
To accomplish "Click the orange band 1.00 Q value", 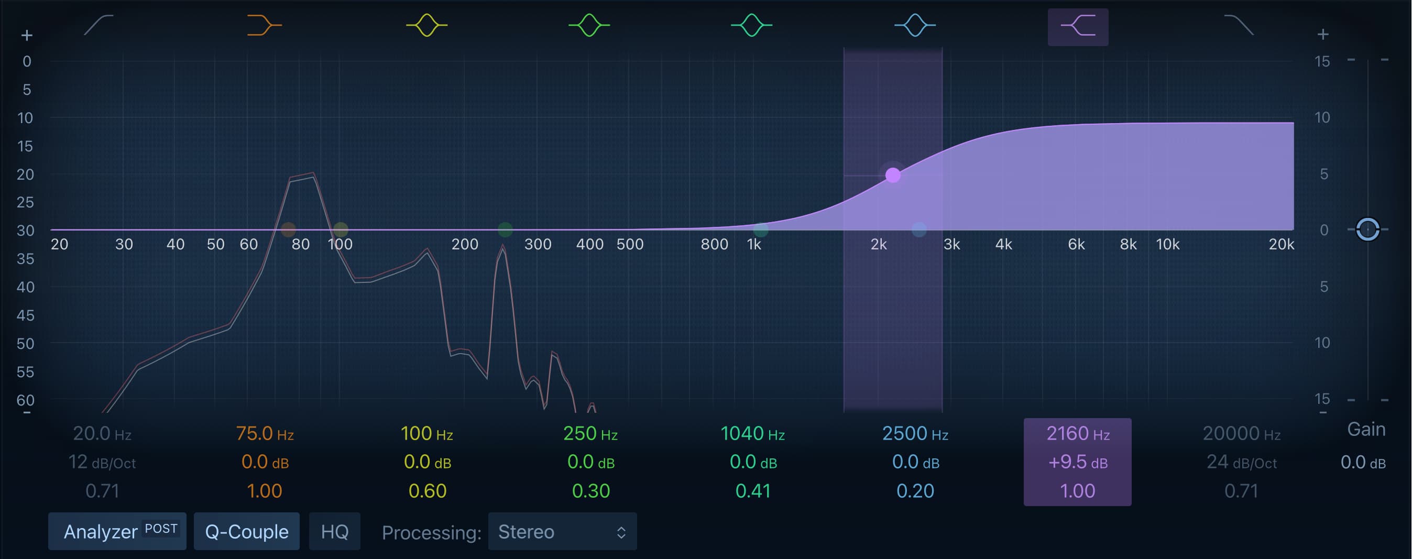I will tap(265, 491).
